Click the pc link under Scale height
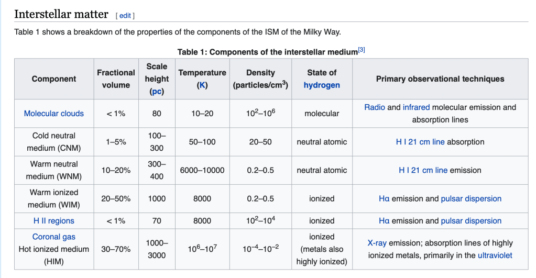The width and height of the screenshot is (536, 278). 157,91
